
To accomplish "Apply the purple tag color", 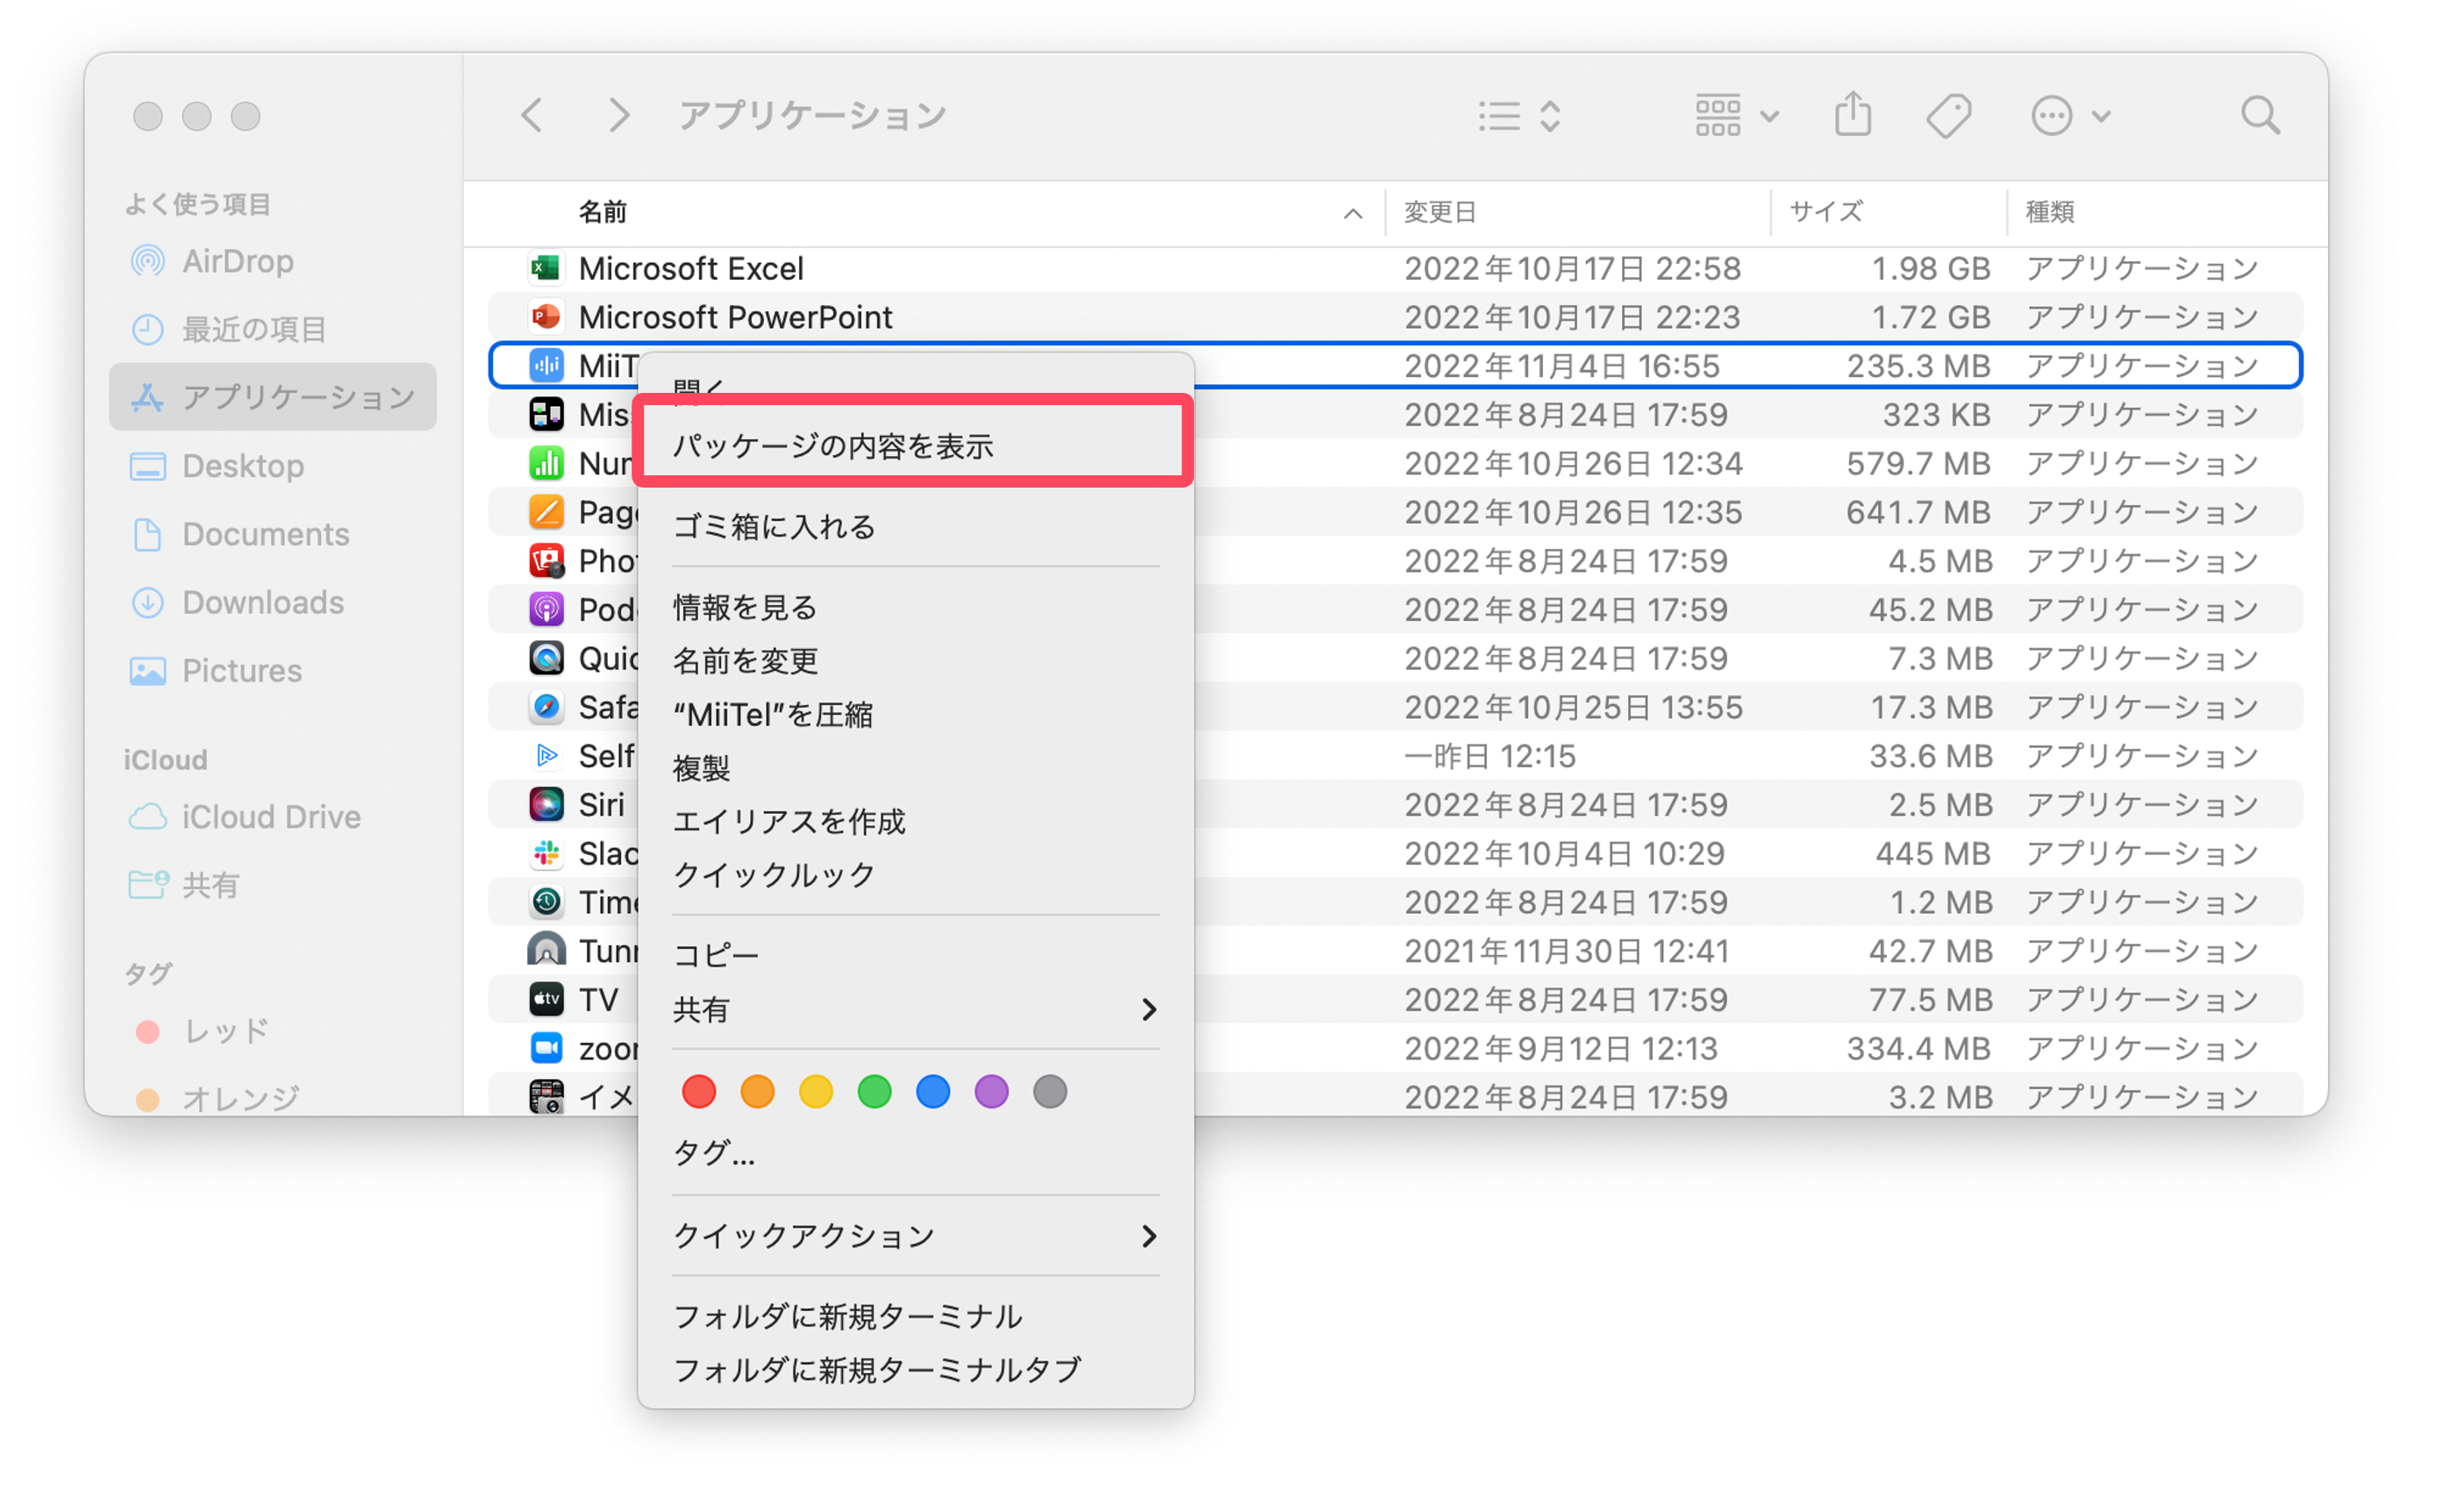I will point(991,1092).
